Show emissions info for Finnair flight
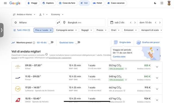This screenshot has height=103, width=174. (126, 80)
